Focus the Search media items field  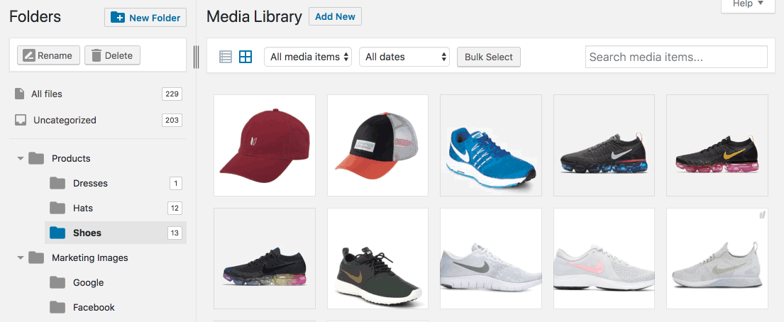click(676, 57)
